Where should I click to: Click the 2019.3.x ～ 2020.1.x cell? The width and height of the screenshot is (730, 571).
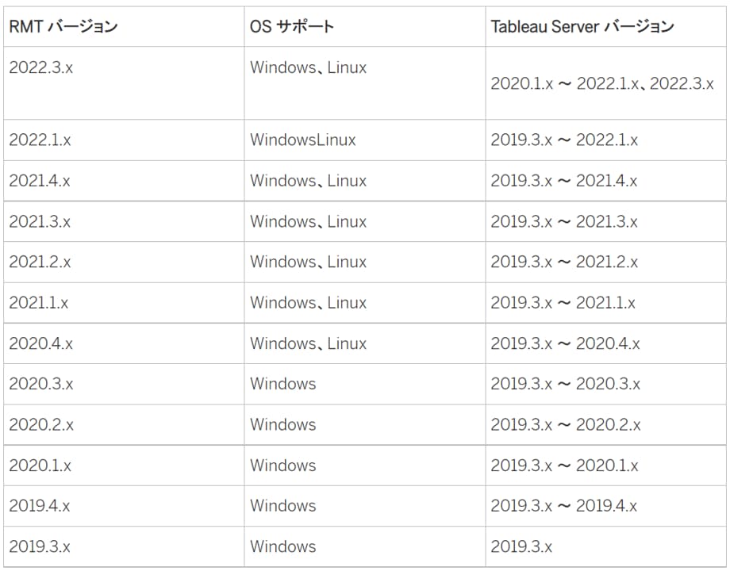605,466
